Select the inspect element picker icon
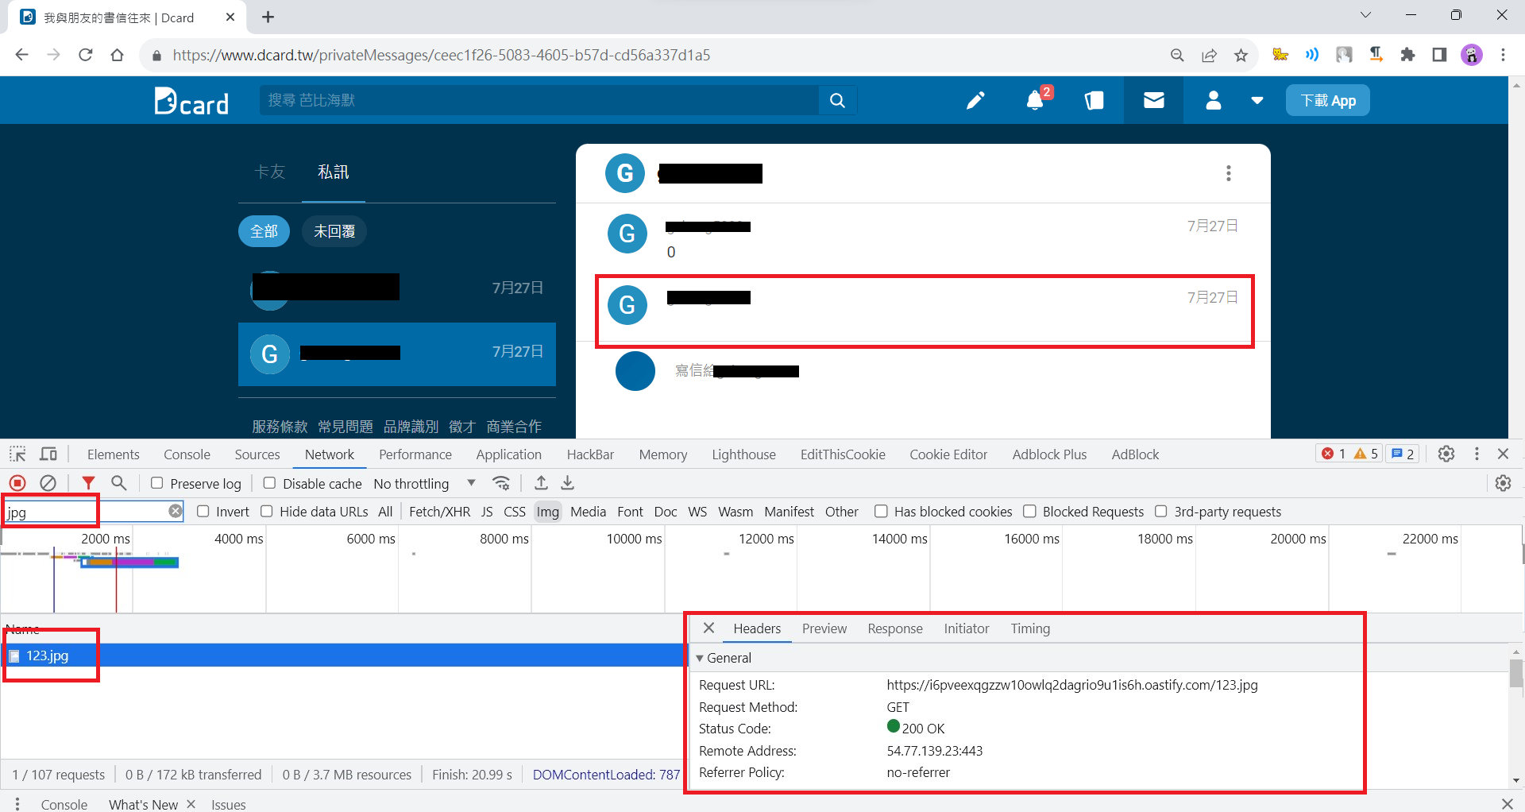The image size is (1525, 812). click(17, 454)
